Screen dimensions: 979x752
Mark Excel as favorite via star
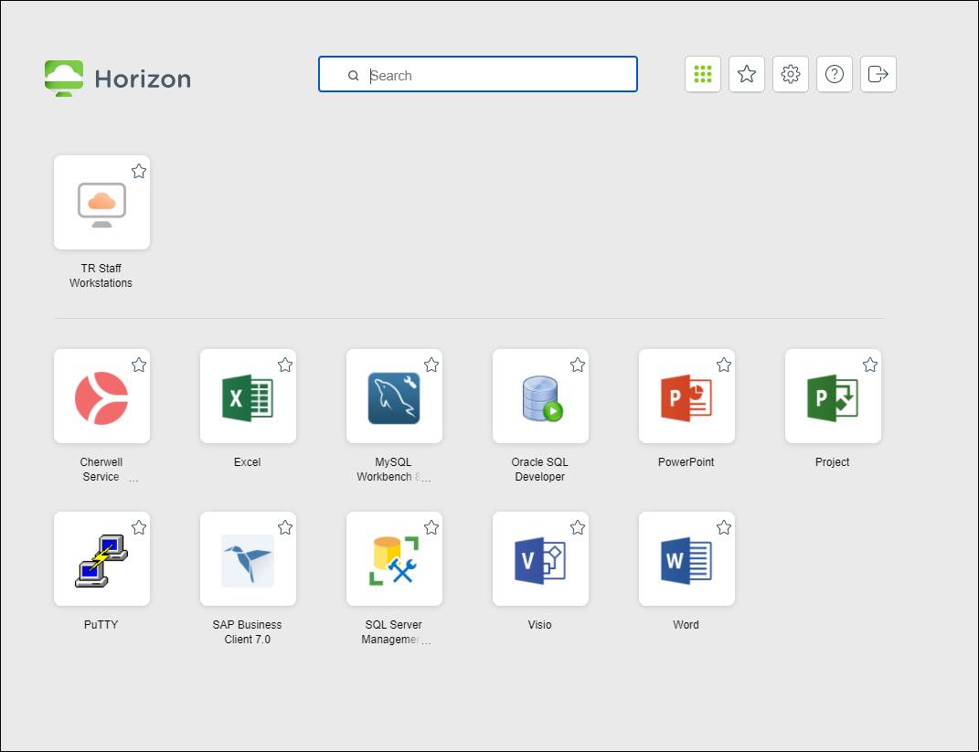(x=284, y=365)
